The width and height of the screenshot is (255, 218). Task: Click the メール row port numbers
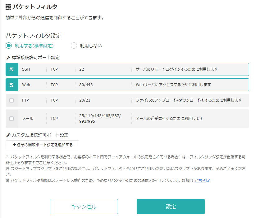point(100,119)
